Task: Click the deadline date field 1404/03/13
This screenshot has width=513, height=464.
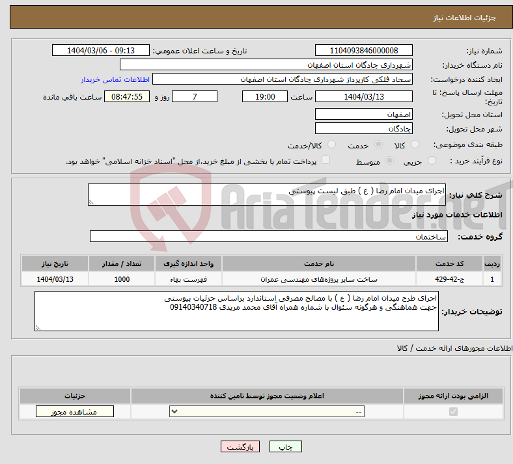Action: [x=364, y=96]
